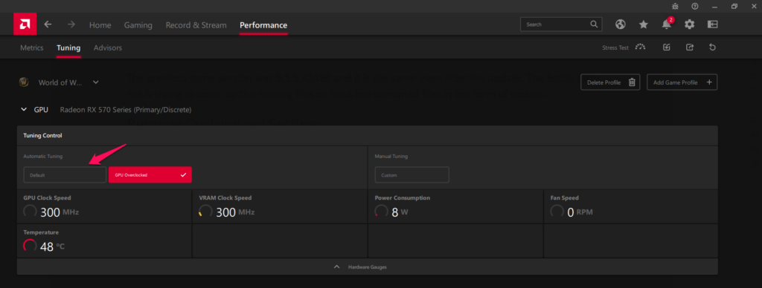Open settings gear icon
Viewport: 762px width, 288px height.
[690, 24]
